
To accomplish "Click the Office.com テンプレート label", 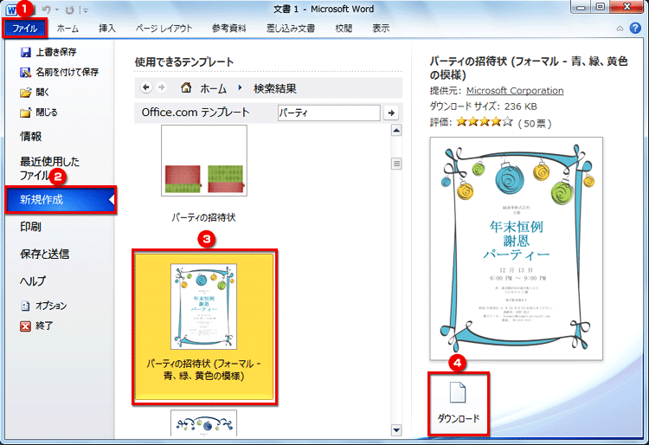I will 196,113.
